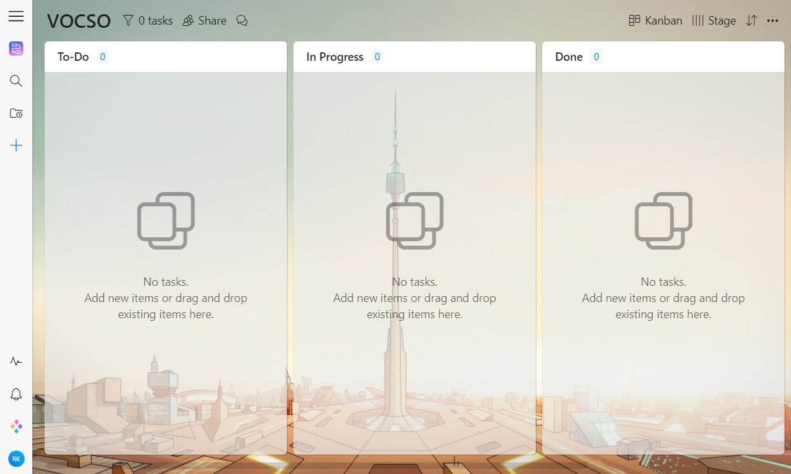The width and height of the screenshot is (791, 474).
Task: Click the colorful diamonds icon in the sidebar
Action: coord(16,426)
